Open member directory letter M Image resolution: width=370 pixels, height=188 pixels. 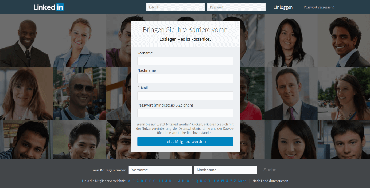tap(179, 181)
